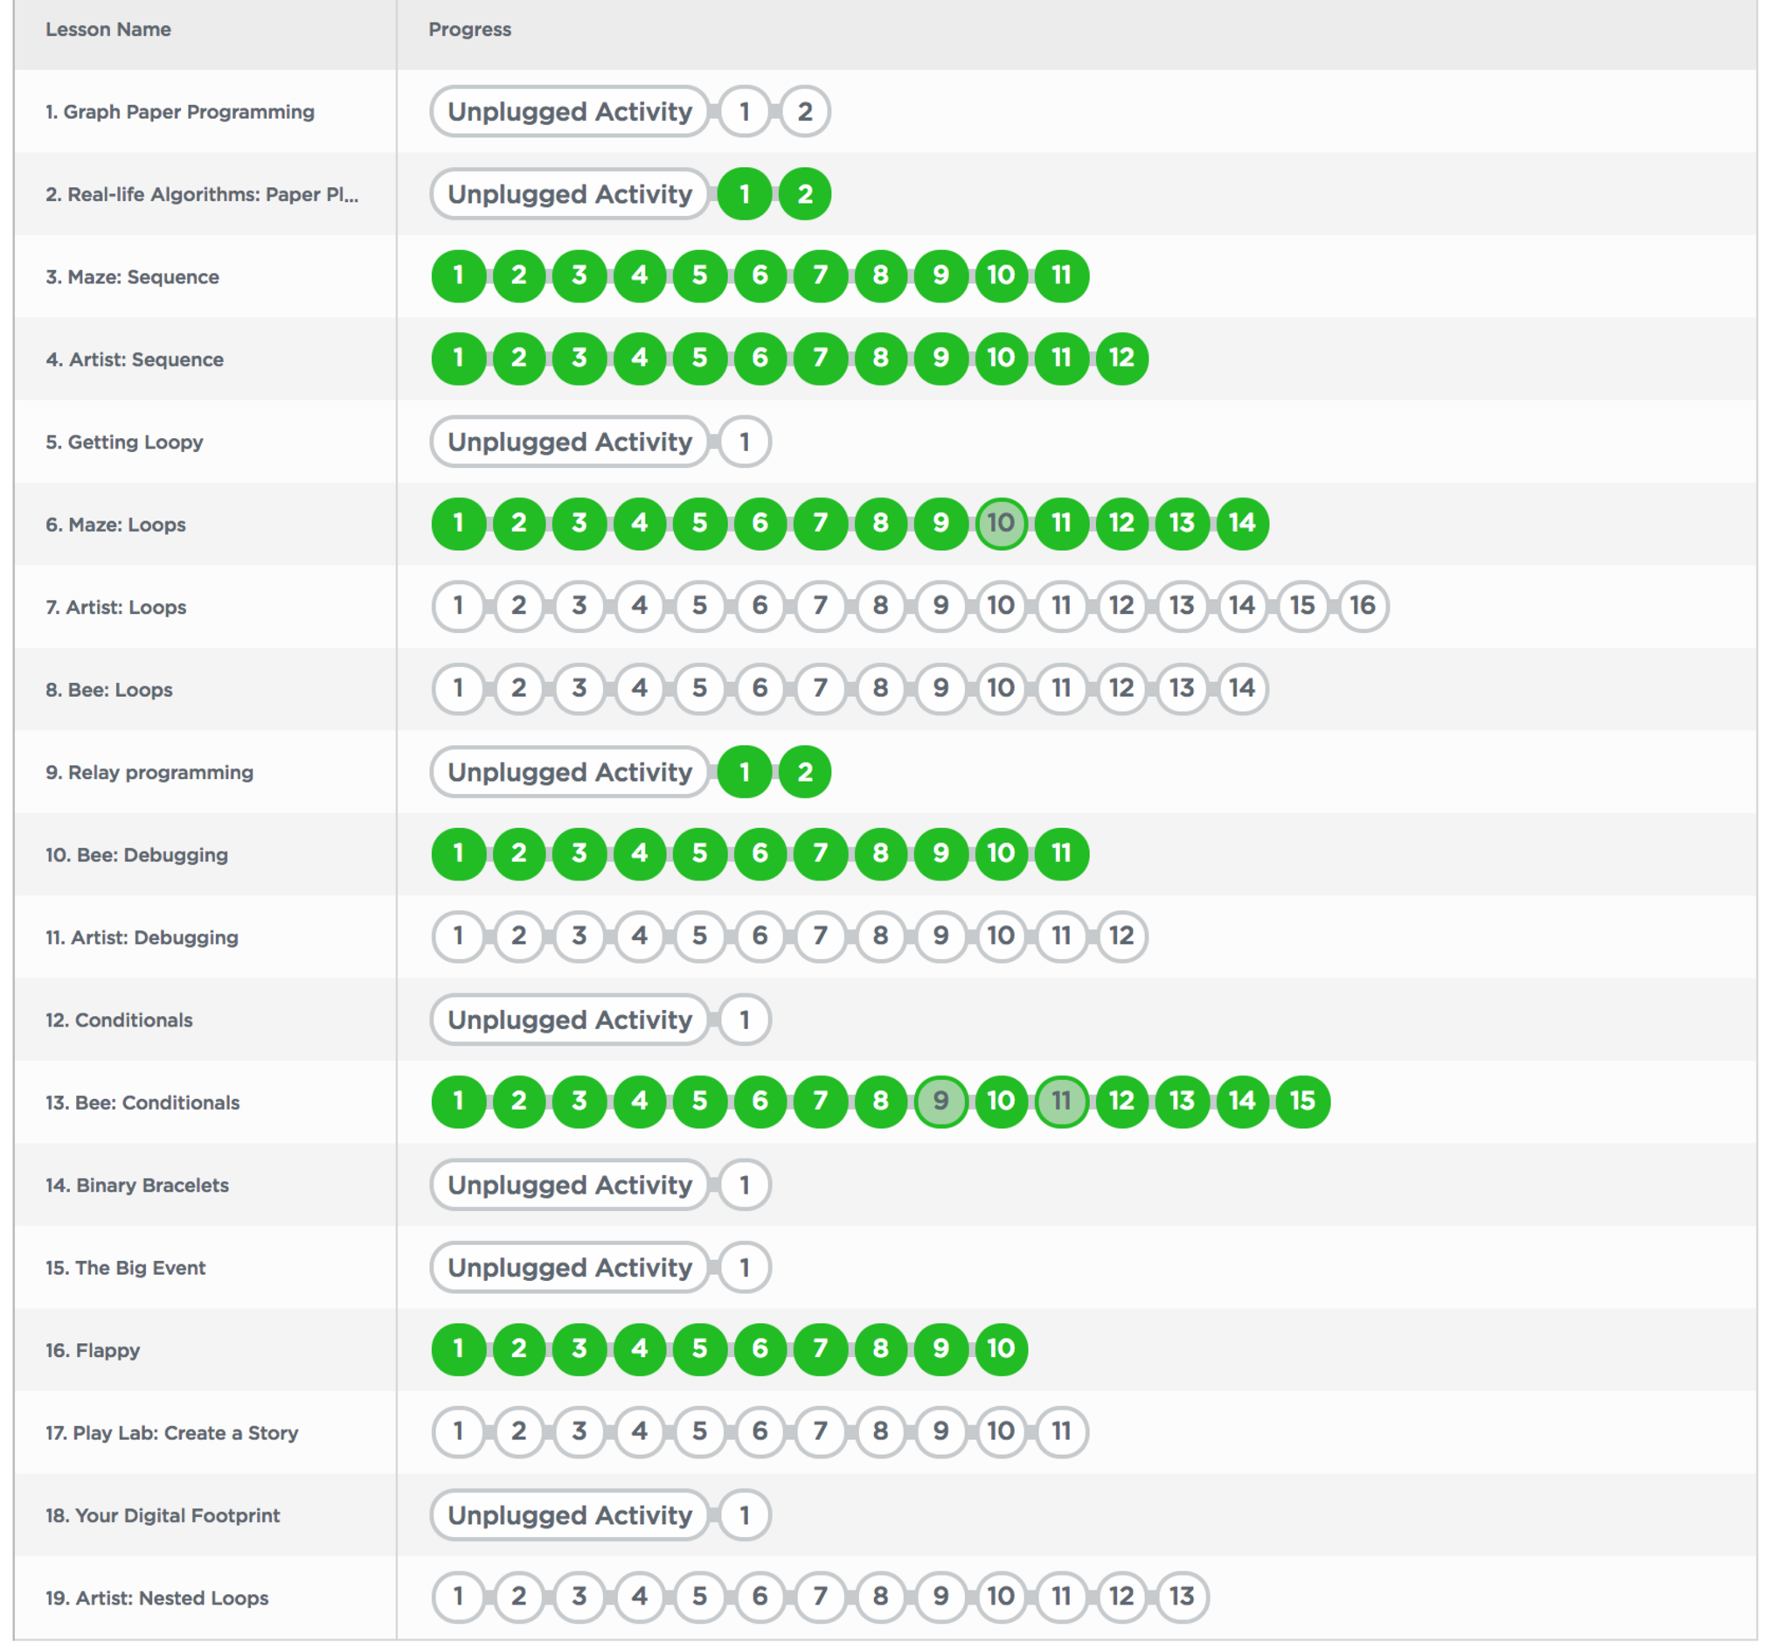Open puzzle 13 in Artist: Nested Loops

tap(1181, 1596)
